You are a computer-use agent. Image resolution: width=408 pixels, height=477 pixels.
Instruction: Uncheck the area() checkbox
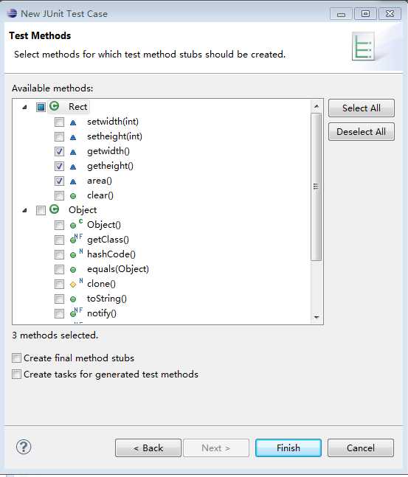(x=59, y=181)
